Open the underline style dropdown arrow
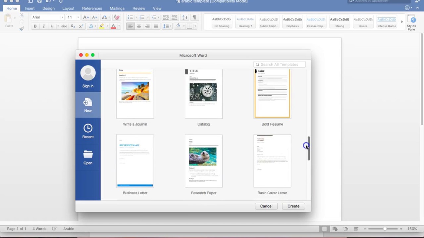This screenshot has height=238, width=424. [58, 26]
